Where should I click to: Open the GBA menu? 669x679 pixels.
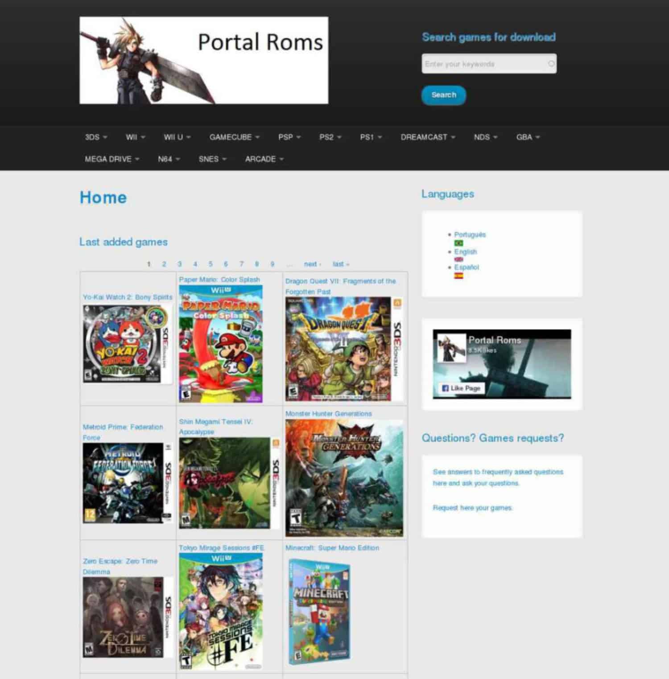tap(528, 137)
